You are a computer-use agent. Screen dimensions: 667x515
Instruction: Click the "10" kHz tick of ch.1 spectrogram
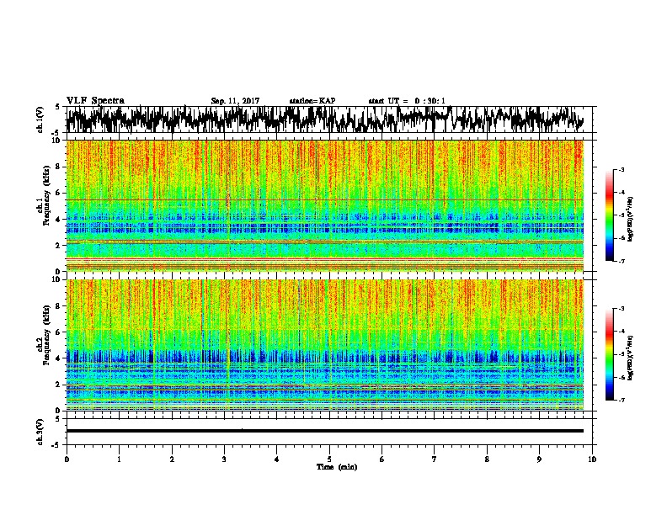point(57,141)
